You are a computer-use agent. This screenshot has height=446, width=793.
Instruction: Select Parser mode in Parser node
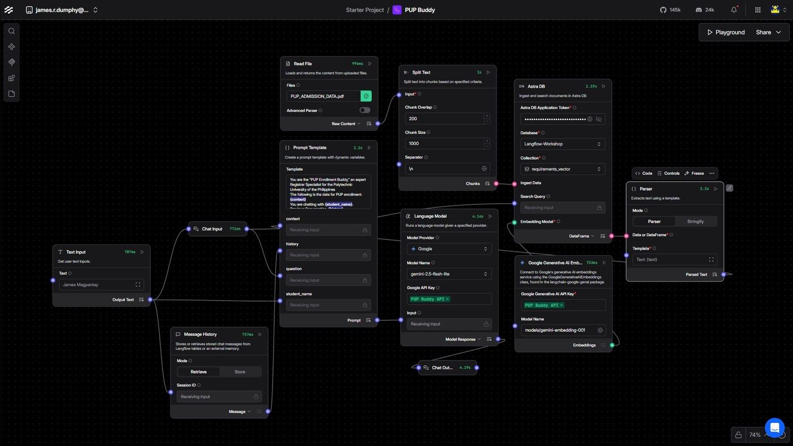coord(654,221)
